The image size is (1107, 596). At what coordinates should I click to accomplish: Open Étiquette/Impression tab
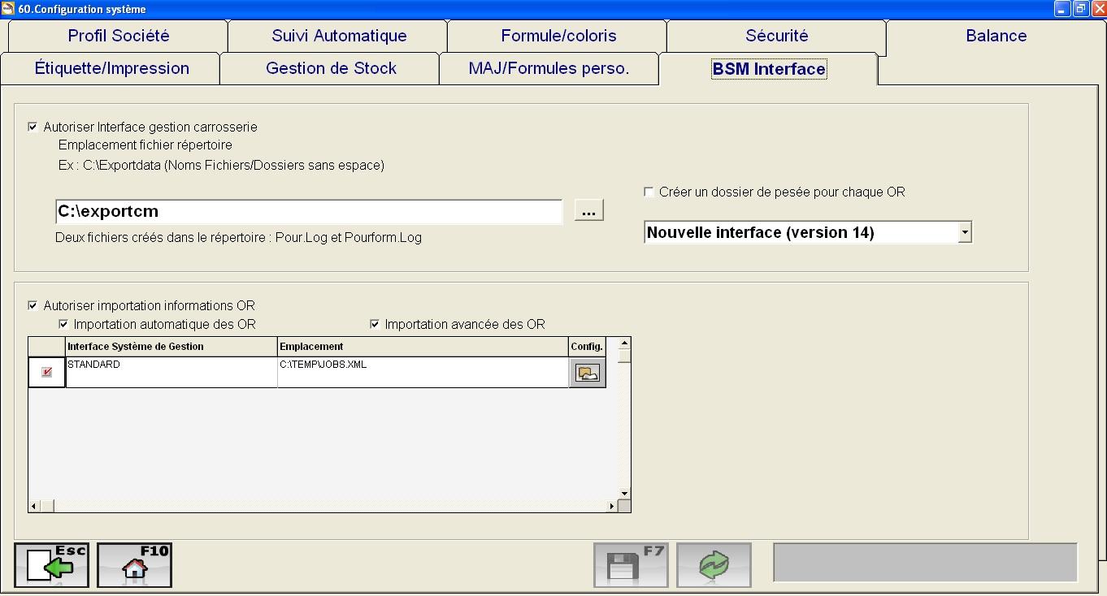111,69
